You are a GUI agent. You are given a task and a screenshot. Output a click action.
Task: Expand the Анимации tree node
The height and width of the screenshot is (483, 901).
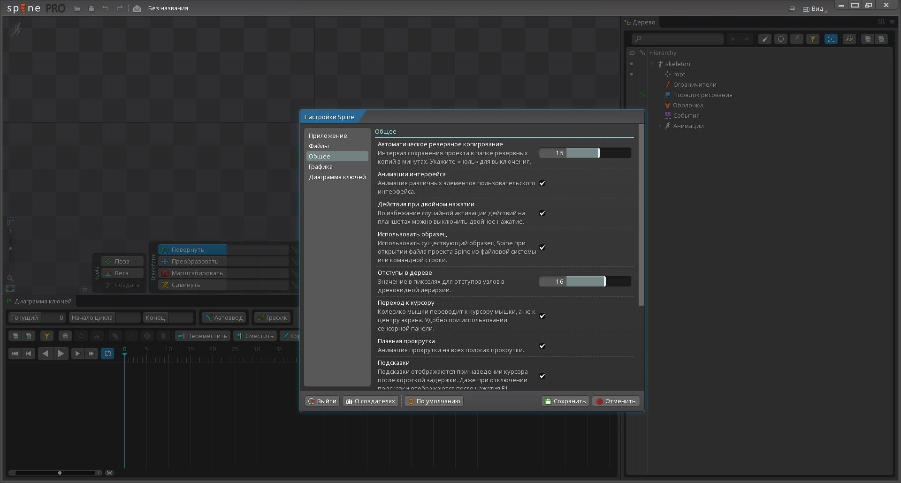tap(660, 126)
